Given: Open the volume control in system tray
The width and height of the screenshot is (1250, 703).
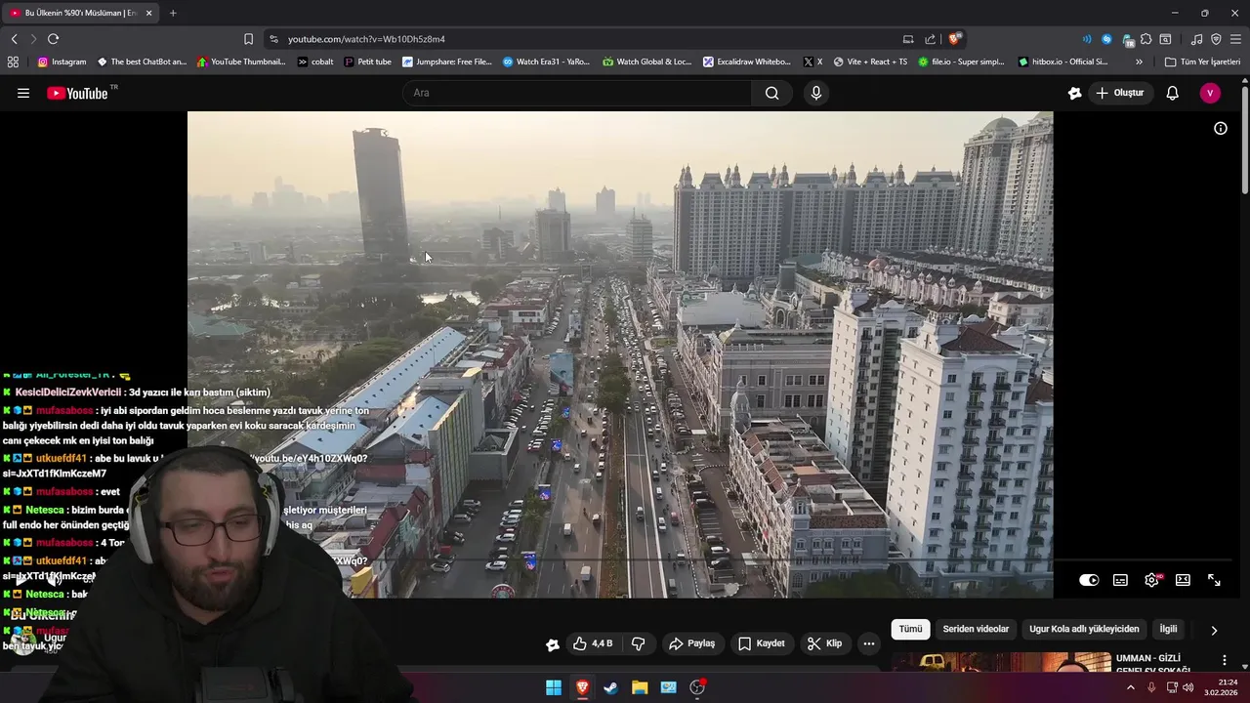Looking at the screenshot, I should [1188, 687].
